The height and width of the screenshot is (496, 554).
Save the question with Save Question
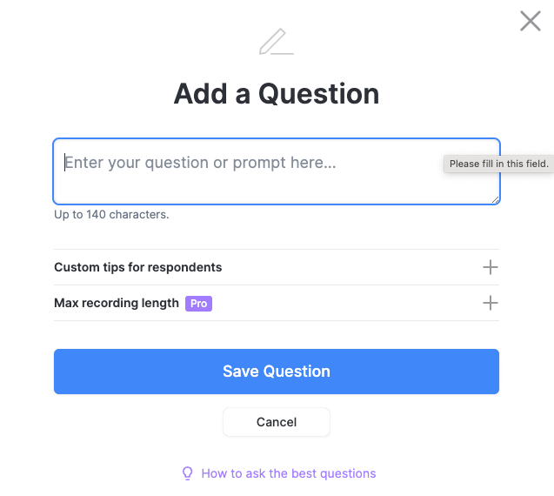coord(277,372)
